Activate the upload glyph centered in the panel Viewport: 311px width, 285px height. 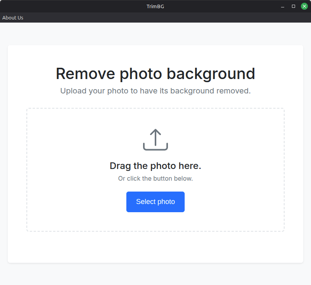155,138
